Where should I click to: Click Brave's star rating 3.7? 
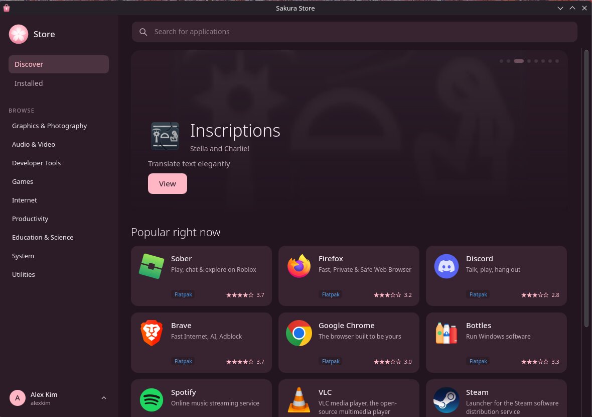click(245, 362)
